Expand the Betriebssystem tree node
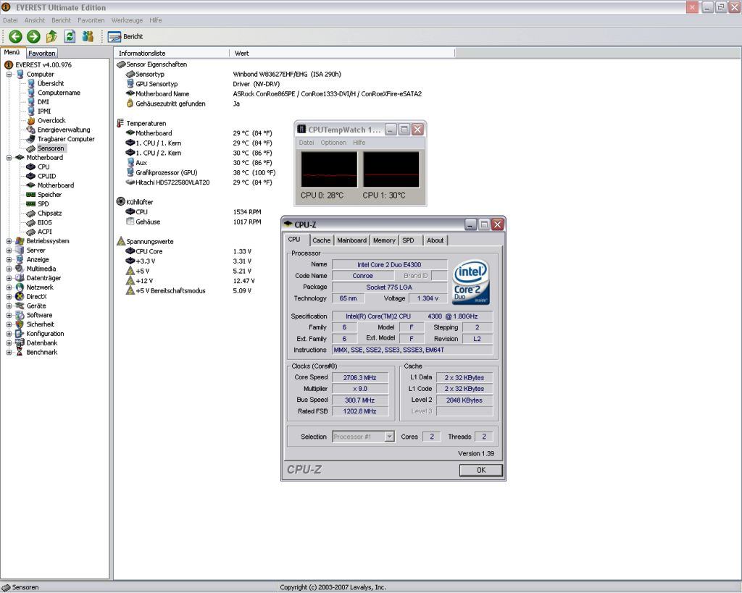The height and width of the screenshot is (593, 742). 9,241
